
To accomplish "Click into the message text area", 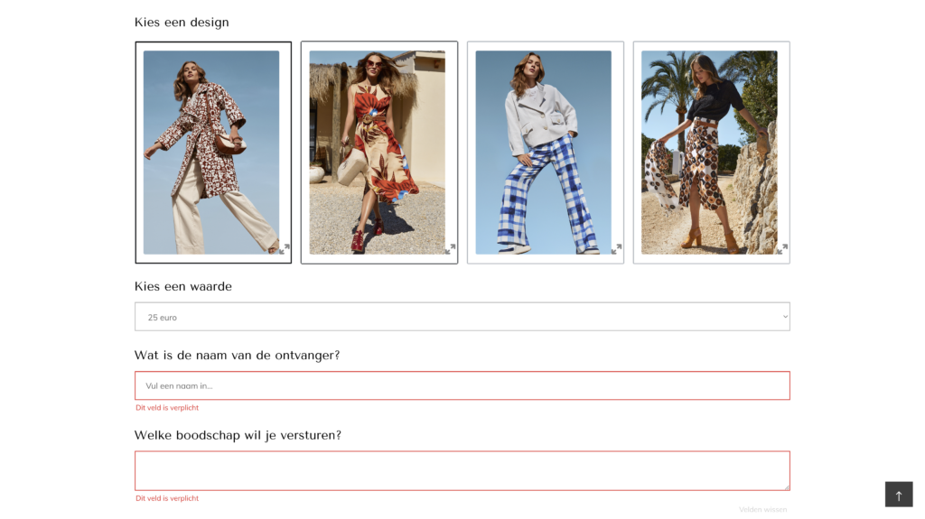I will pyautogui.click(x=462, y=470).
